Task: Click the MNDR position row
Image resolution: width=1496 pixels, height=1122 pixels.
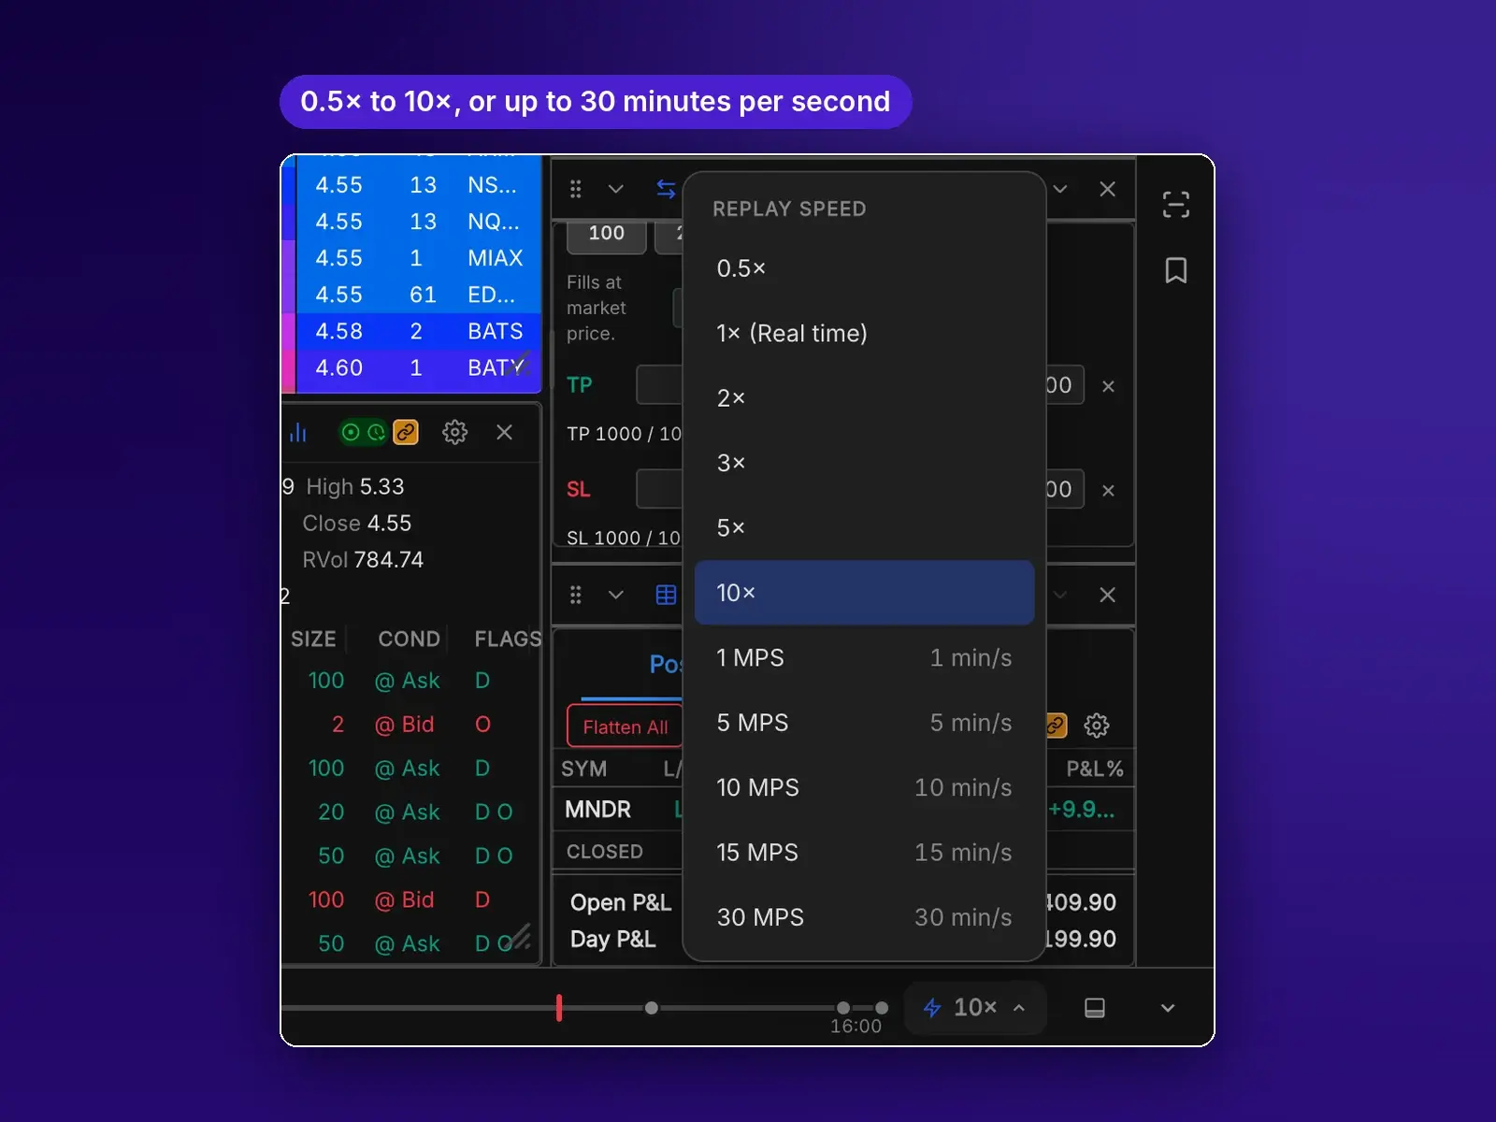Action: (x=843, y=810)
